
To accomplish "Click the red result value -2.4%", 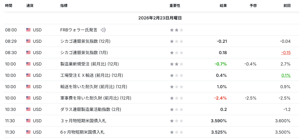I will pyautogui.click(x=220, y=98).
